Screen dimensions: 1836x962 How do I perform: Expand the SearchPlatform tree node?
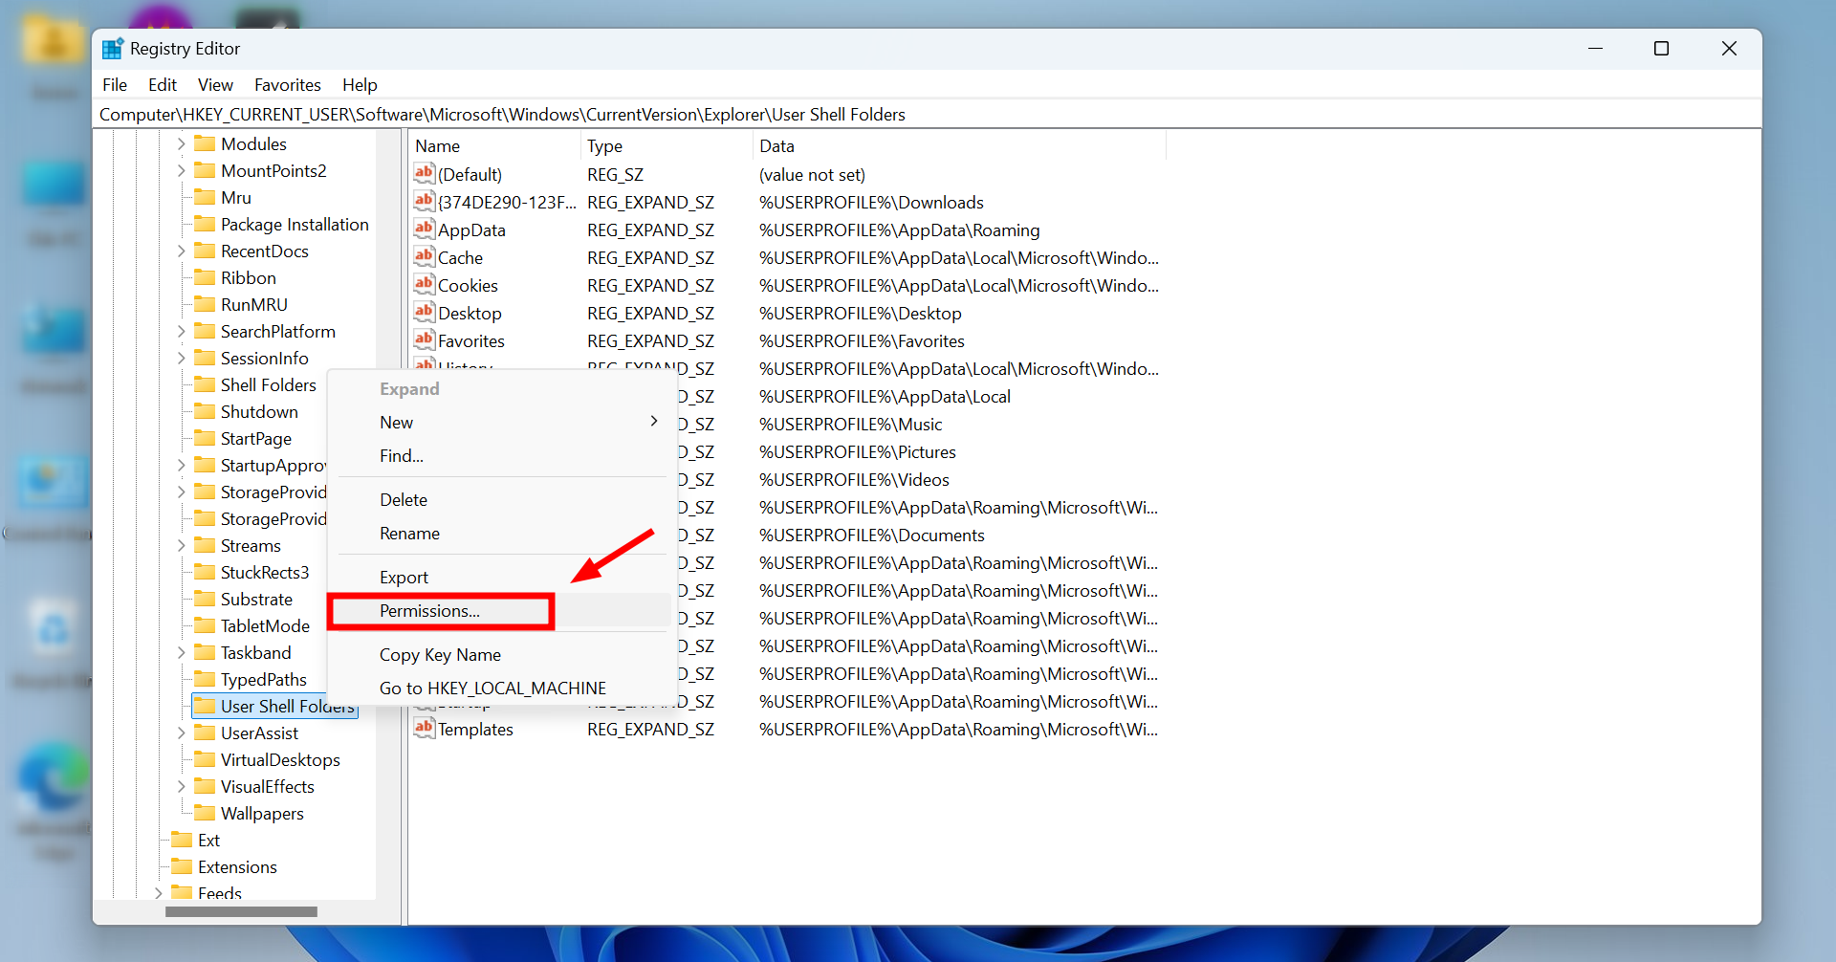tap(181, 331)
